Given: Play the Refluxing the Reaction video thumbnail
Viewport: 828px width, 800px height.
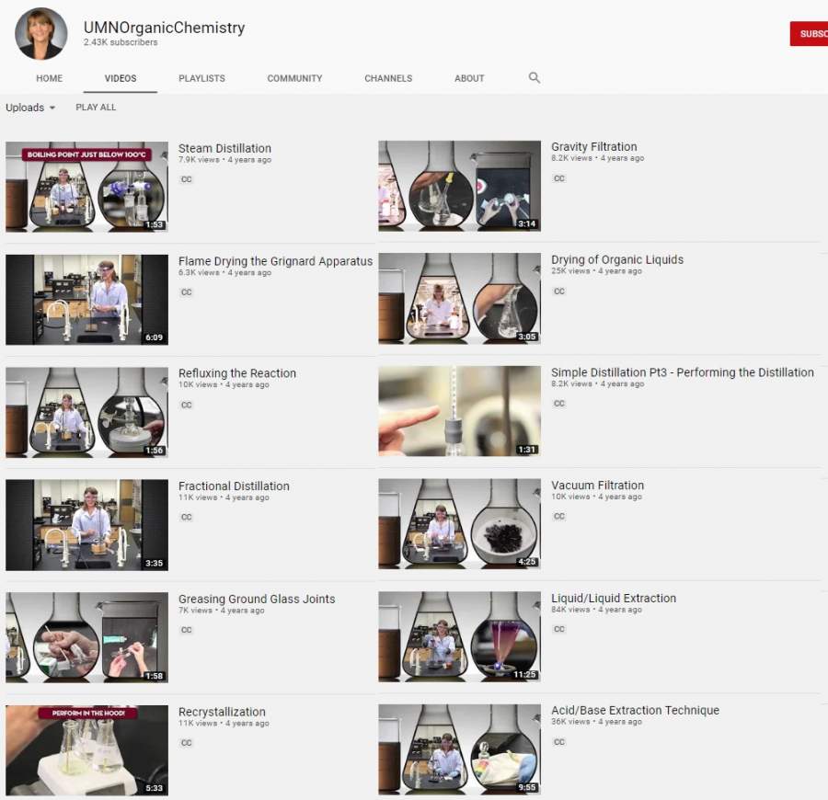Looking at the screenshot, I should [86, 412].
